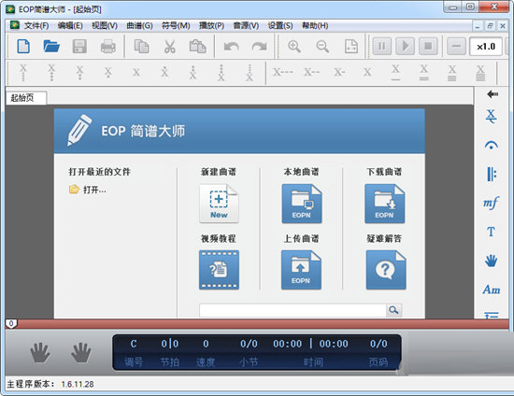Select the double-underline sixteenth note
The width and height of the screenshot is (514, 396).
coord(424,73)
